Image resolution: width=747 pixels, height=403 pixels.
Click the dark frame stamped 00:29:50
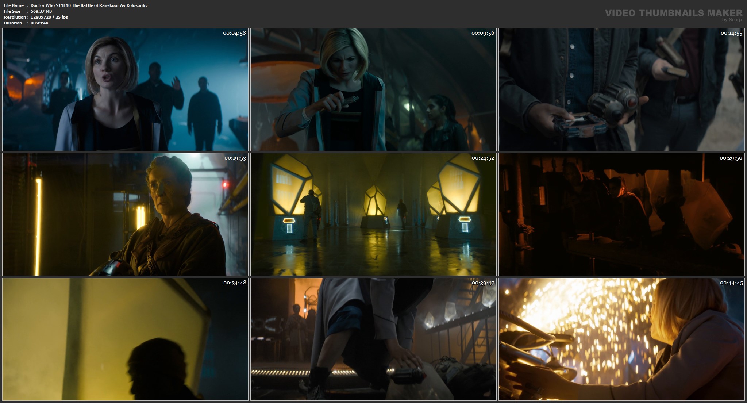[621, 215]
